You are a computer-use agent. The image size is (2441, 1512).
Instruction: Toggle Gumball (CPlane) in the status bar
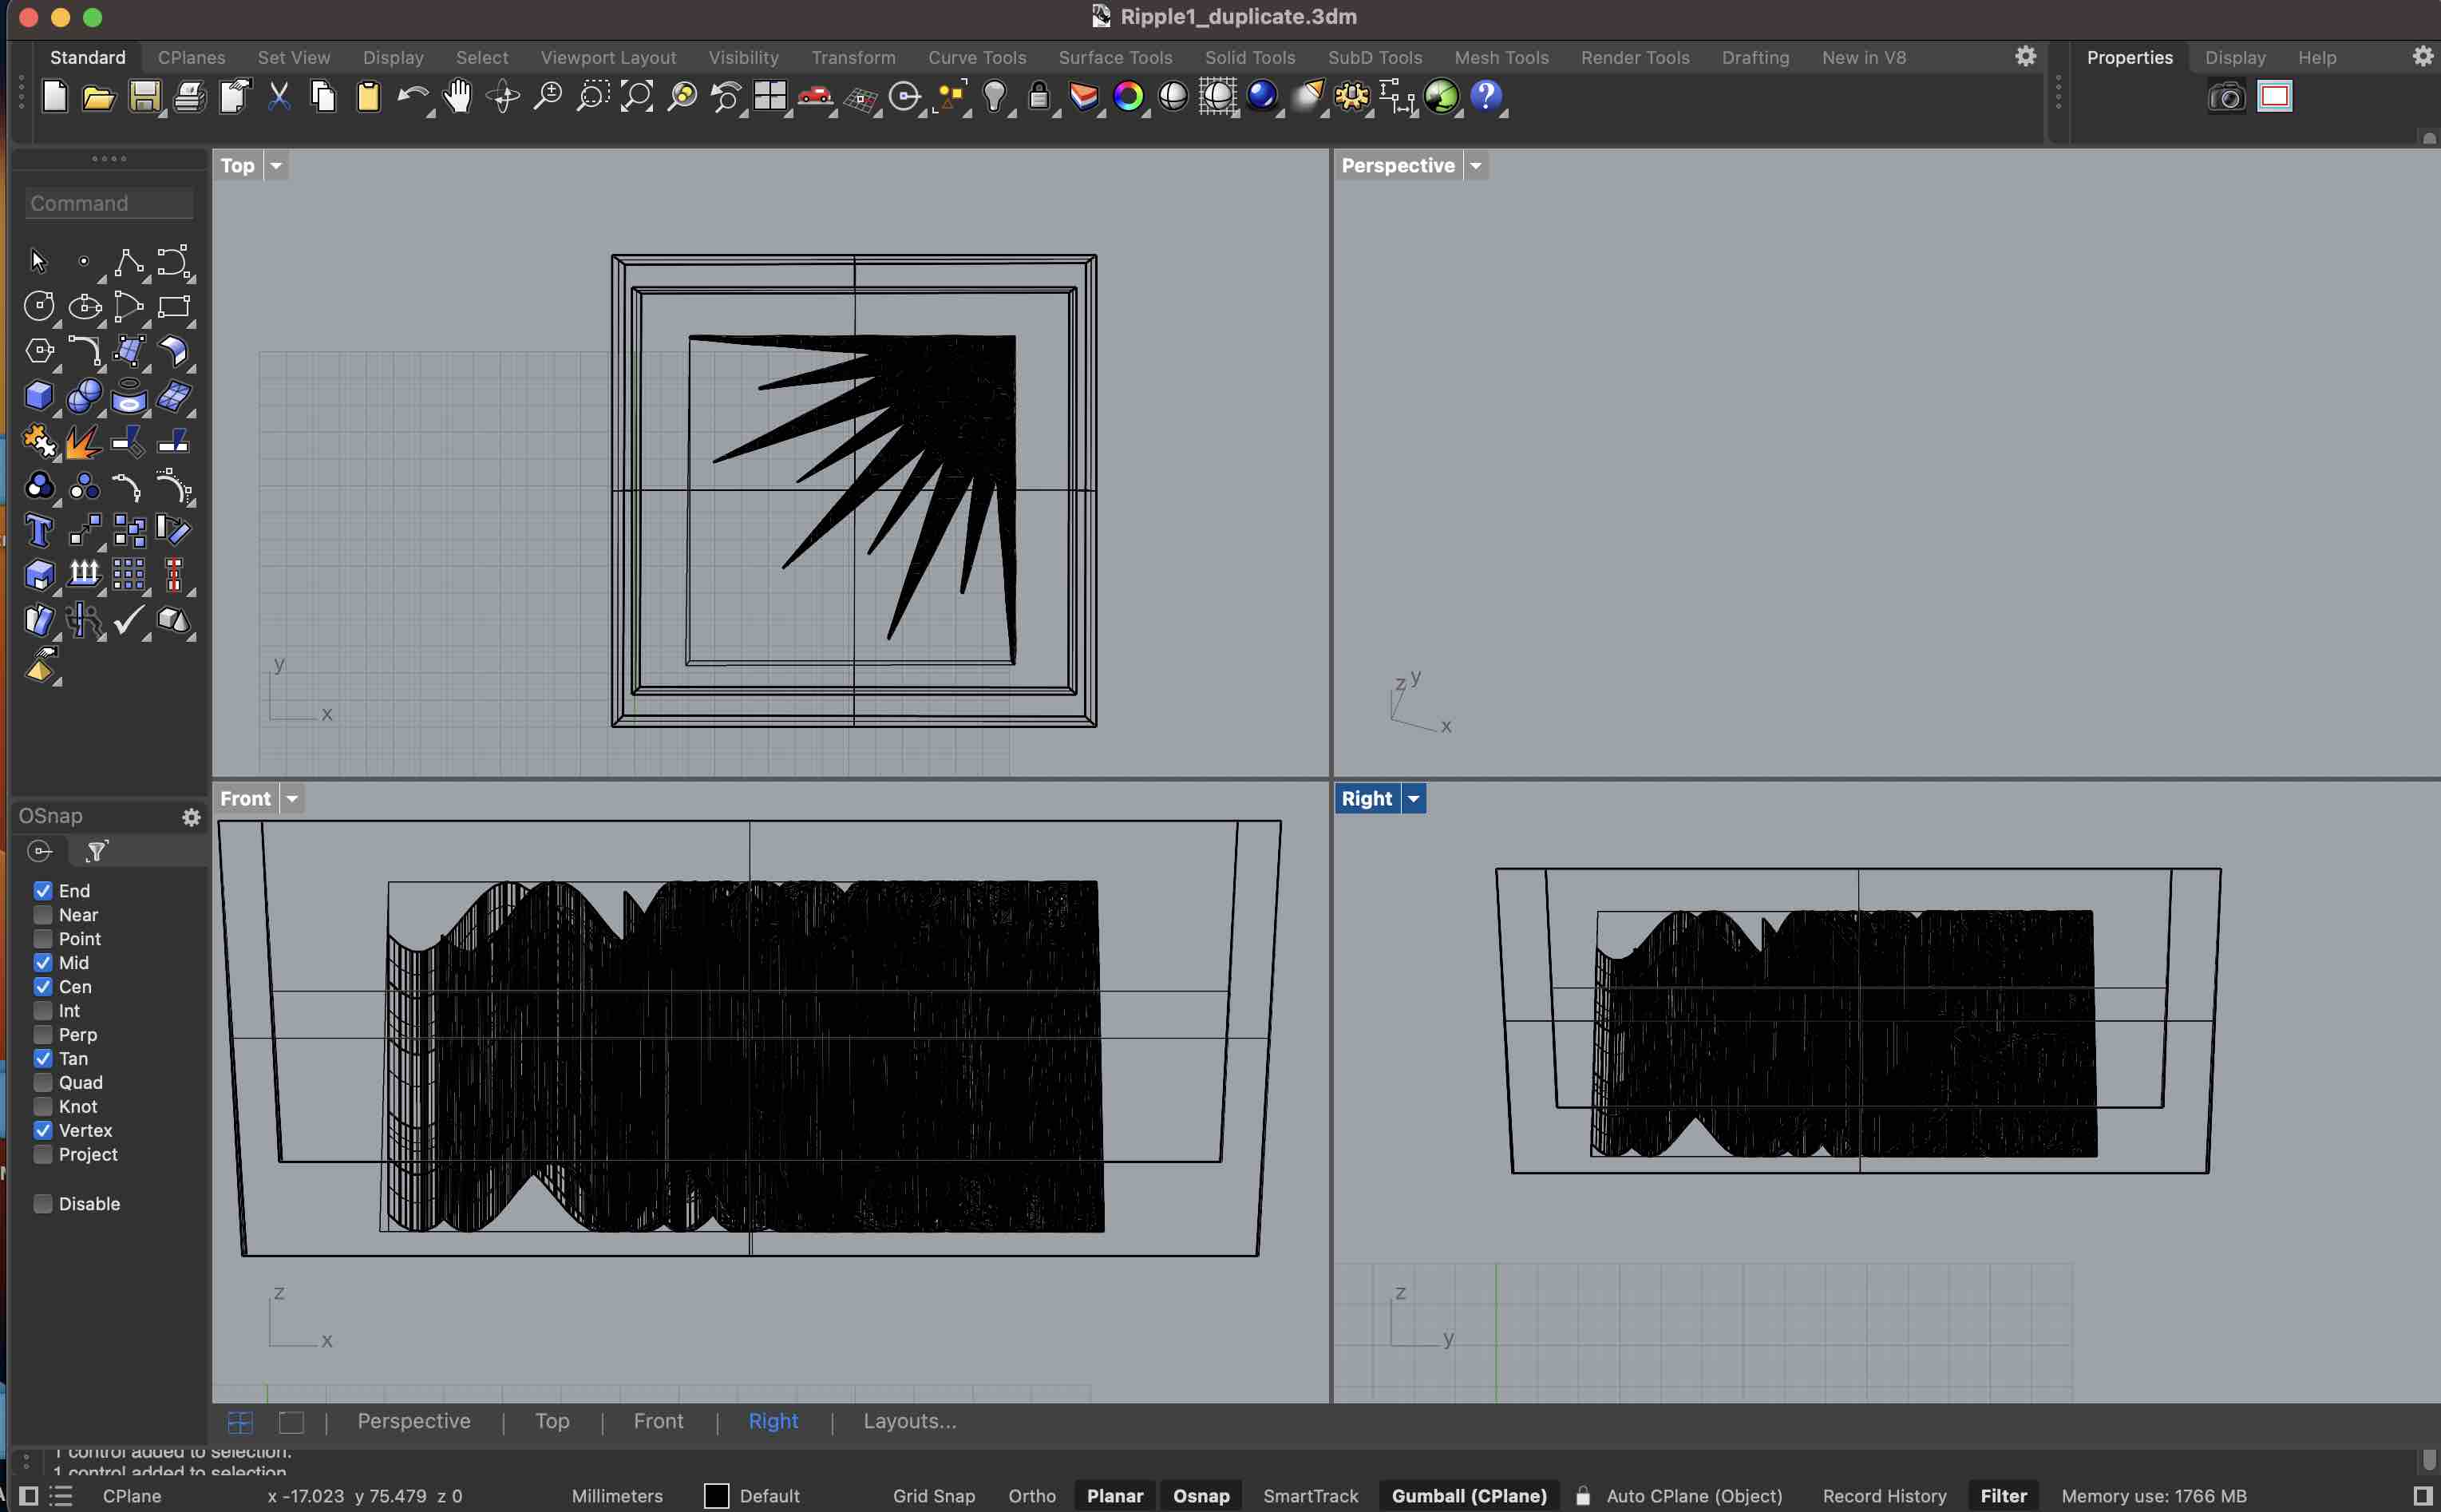1469,1496
